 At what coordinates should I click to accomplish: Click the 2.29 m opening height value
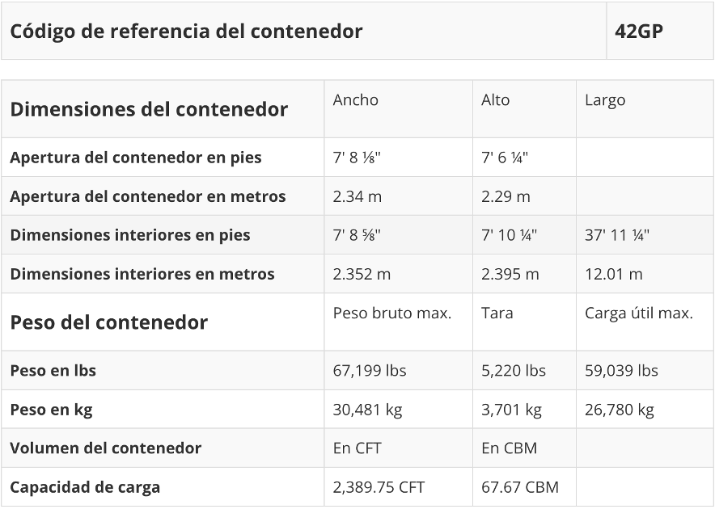point(506,196)
